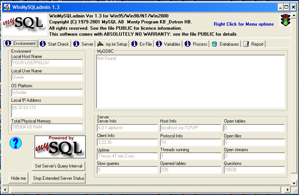Click the Open streams field
Image resolution: width=299 pixels, height=195 pixels.
pyautogui.click(x=254, y=156)
